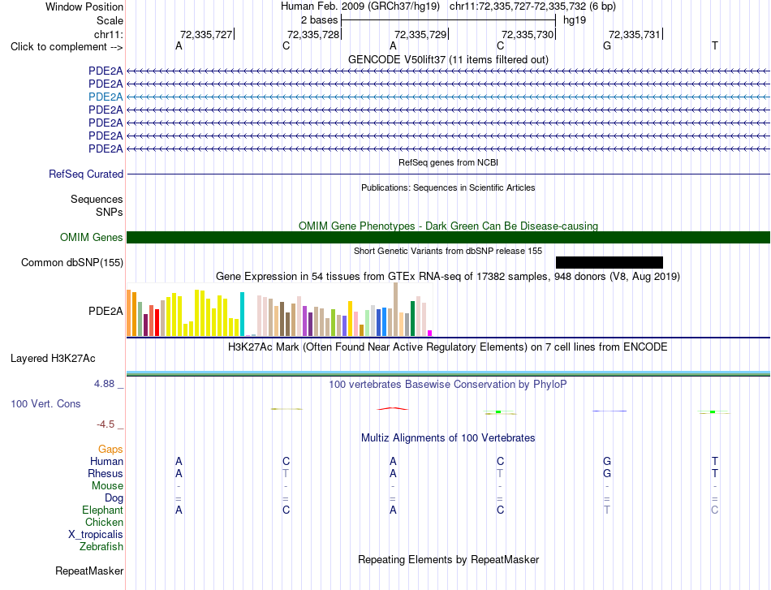The width and height of the screenshot is (771, 590).
Task: Click 'Human Feb. 2009 (GRCh37/hg19)' position text
Action: pyautogui.click(x=360, y=6)
